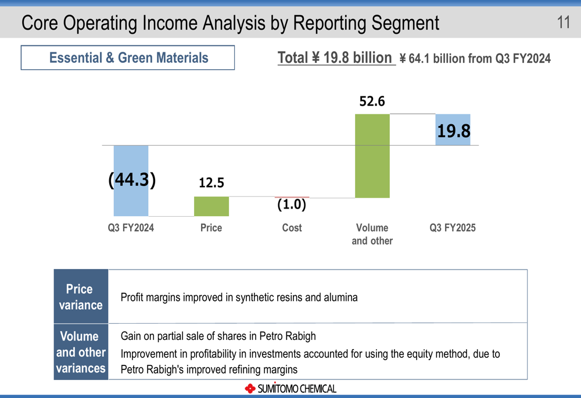581x398 pixels.
Task: Click the Total ¥ 19.8 billion heading
Action: coord(335,58)
